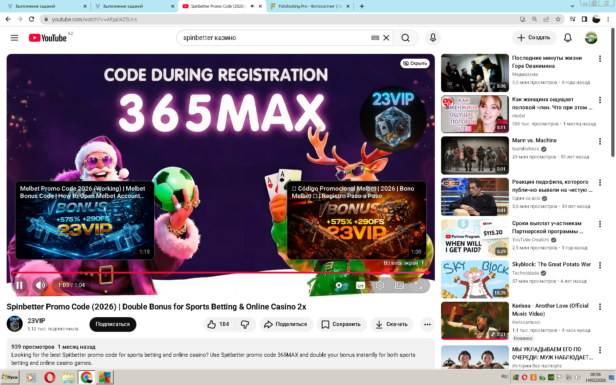The height and width of the screenshot is (385, 616).
Task: Bookmark this page with the star
Action: [x=558, y=19]
